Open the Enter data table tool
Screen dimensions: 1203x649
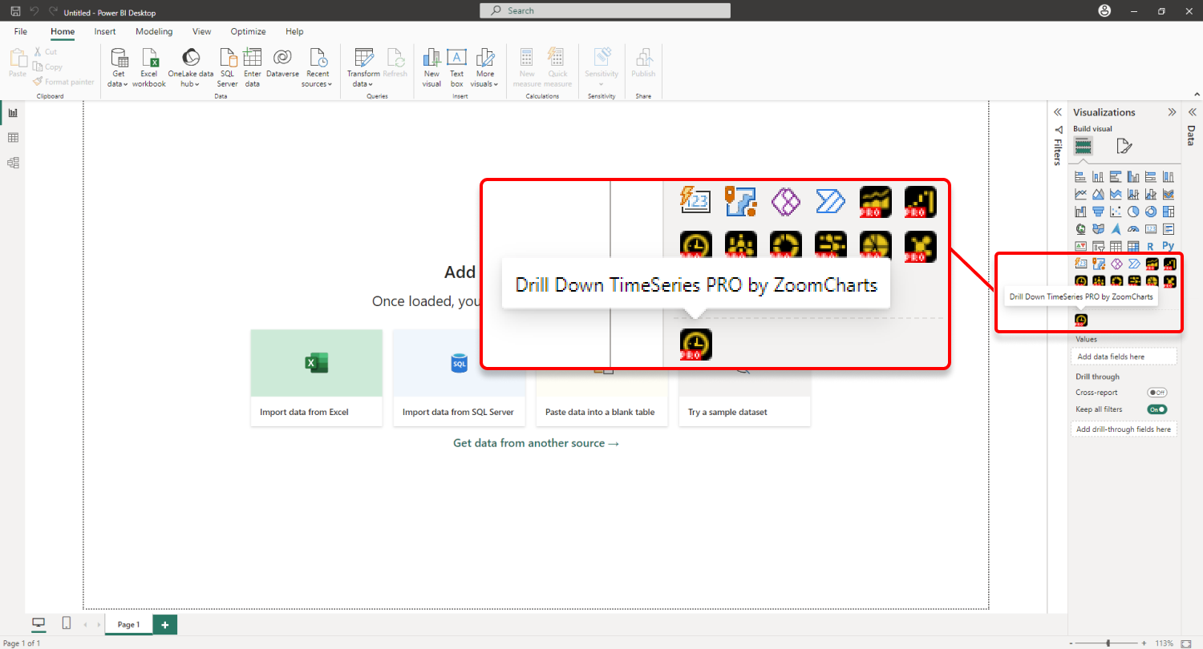pos(253,67)
